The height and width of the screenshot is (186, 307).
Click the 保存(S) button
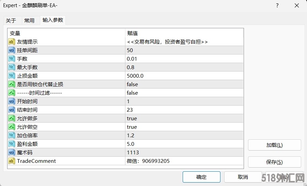coord(274,162)
